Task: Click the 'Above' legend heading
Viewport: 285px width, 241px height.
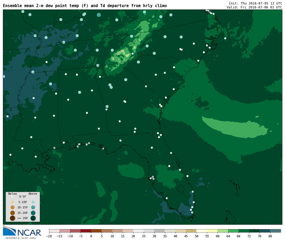Action: [x=33, y=194]
